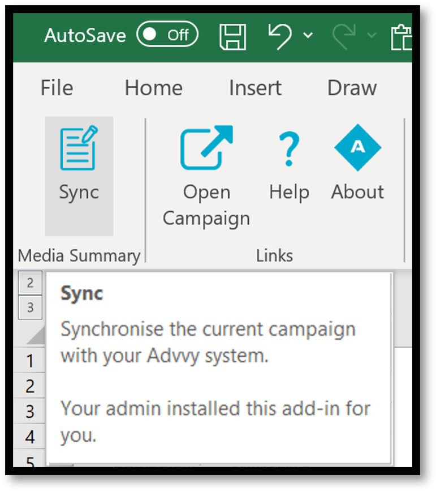Screen dimensions: 436x491
Task: Open Campaign via the arrow icon
Action: point(206,147)
